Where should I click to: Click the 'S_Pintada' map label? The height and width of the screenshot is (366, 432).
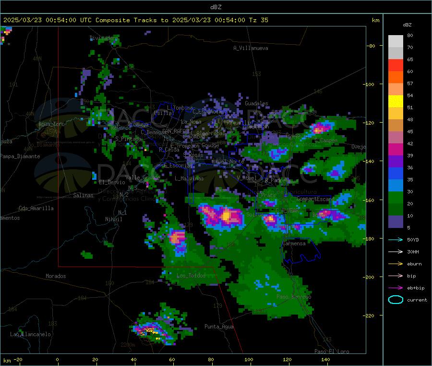tap(128, 139)
